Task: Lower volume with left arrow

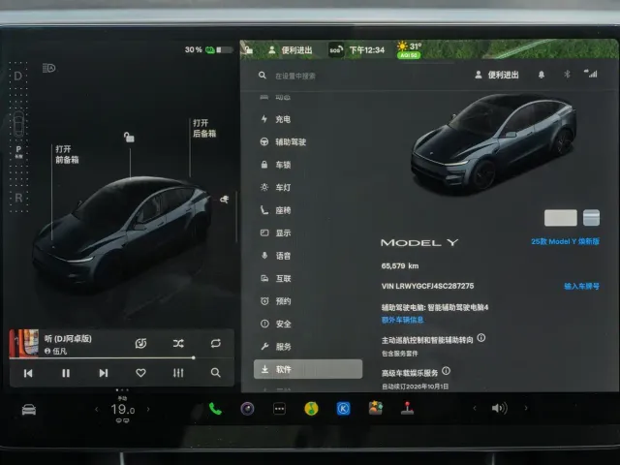Action: tap(475, 408)
